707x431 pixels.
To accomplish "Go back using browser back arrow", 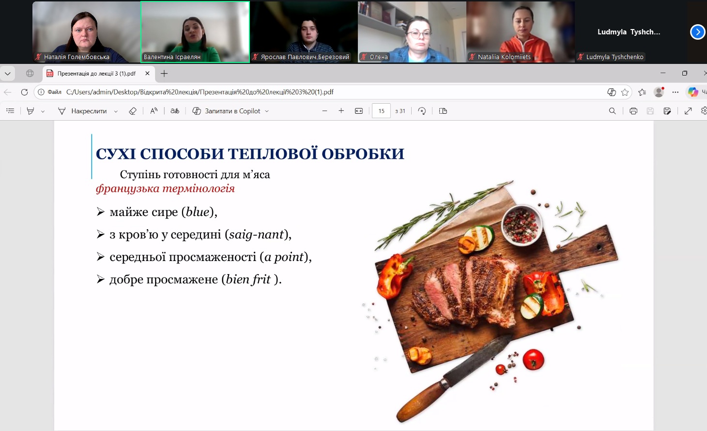I will pyautogui.click(x=8, y=92).
